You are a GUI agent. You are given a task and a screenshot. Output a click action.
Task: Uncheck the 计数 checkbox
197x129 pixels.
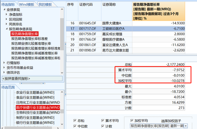click(103, 126)
